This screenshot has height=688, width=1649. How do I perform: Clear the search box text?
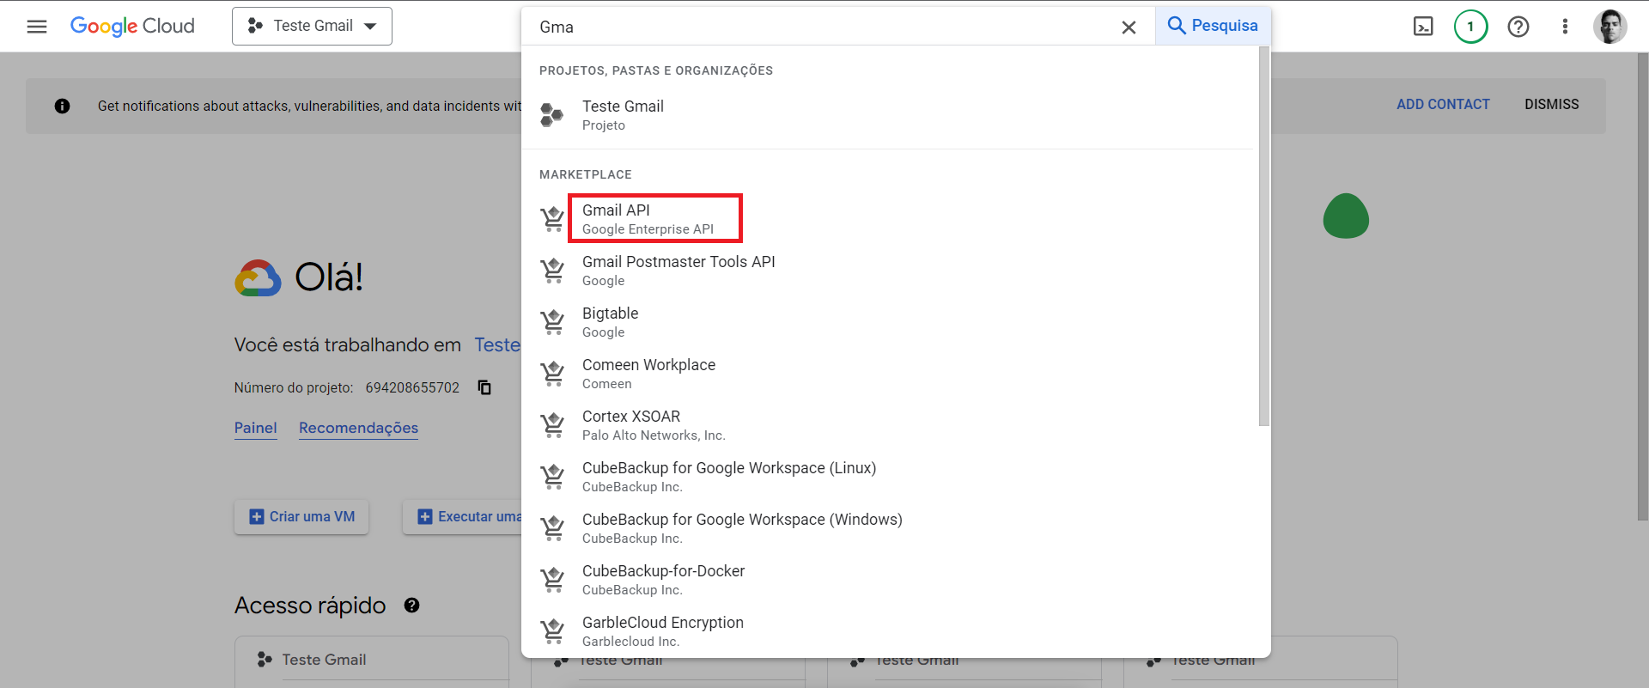pyautogui.click(x=1129, y=27)
